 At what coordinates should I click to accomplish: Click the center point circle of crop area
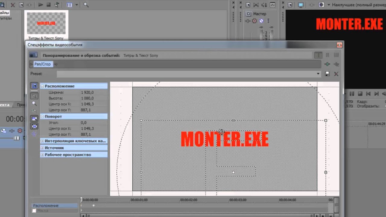click(233, 172)
